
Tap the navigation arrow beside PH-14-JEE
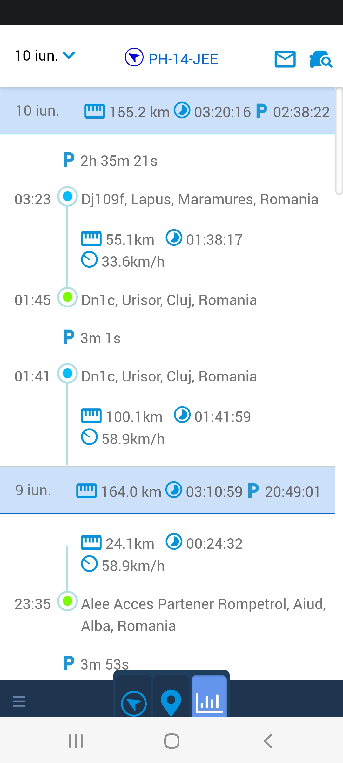[134, 57]
